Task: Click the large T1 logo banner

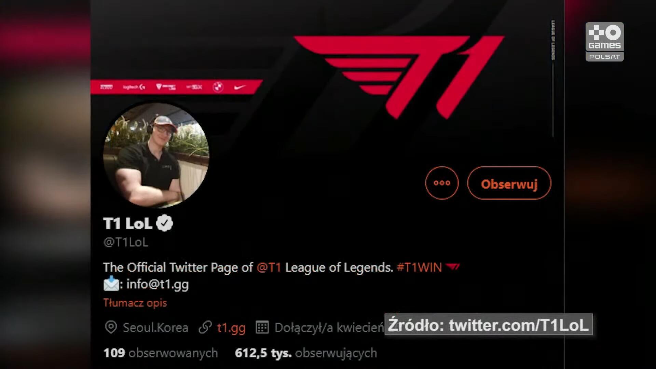Action: (x=399, y=77)
